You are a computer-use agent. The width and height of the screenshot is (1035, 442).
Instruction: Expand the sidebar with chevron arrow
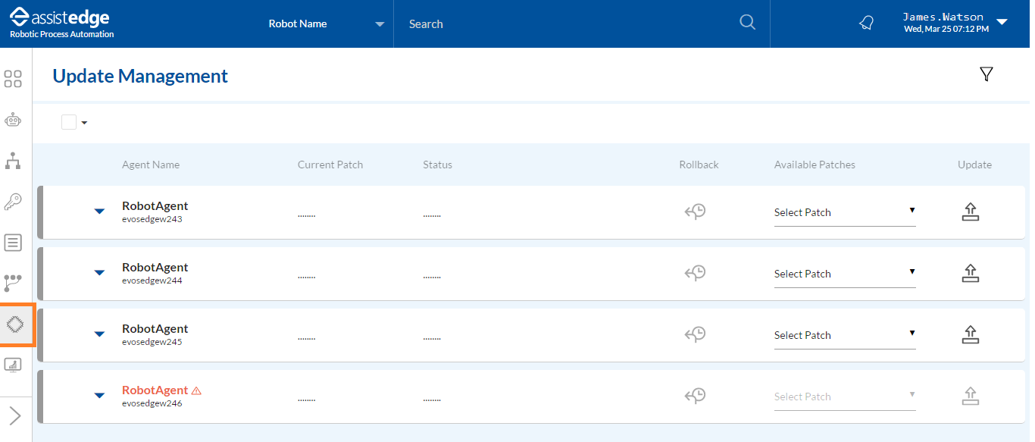click(x=14, y=416)
